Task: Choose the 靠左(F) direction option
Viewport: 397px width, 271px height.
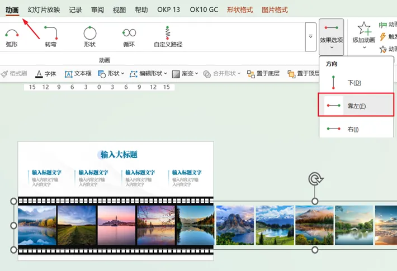Action: pyautogui.click(x=356, y=104)
